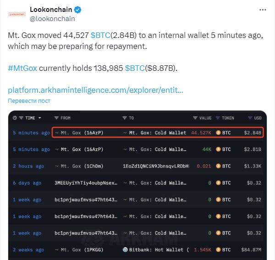
Task: Open the platform.arkhamintelligence.com explorer link
Action: pyautogui.click(x=95, y=90)
